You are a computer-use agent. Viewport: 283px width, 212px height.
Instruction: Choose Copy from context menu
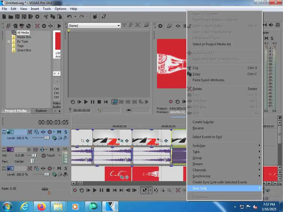tap(224, 74)
